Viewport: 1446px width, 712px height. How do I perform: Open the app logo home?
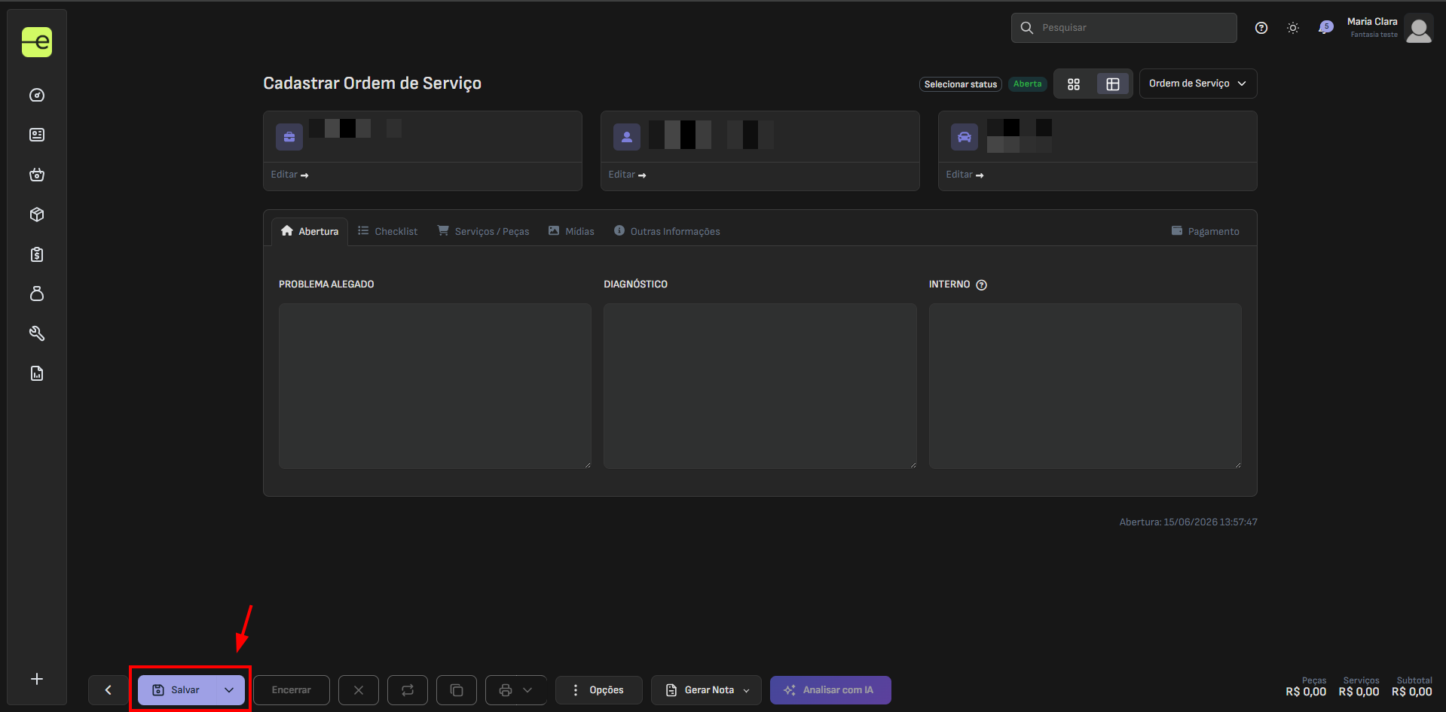tap(37, 42)
